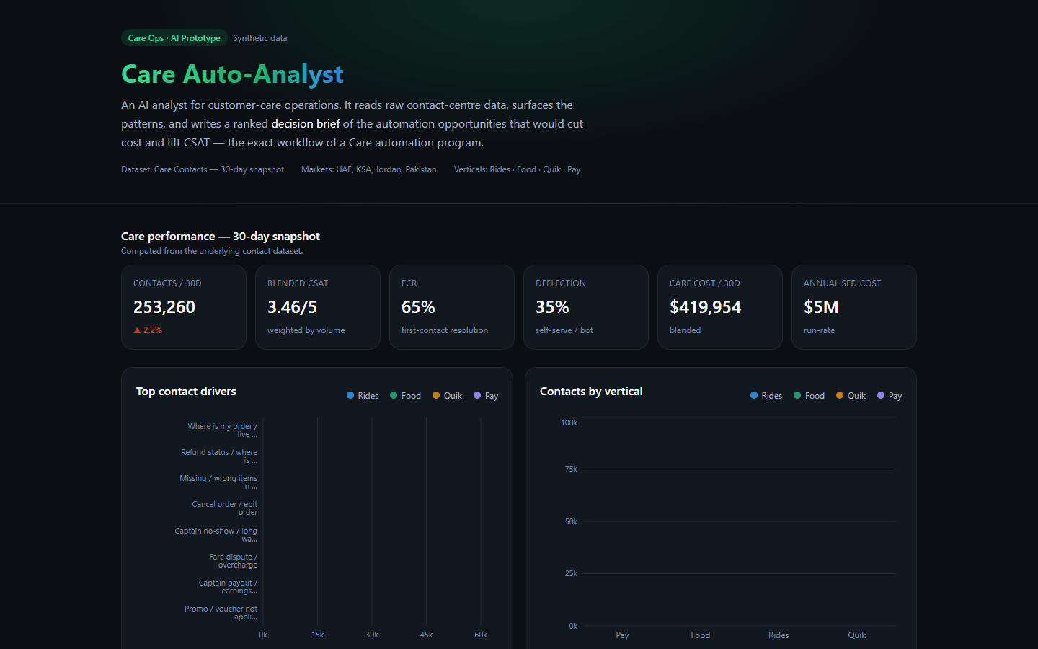1038x649 pixels.
Task: Click the Rides x-axis label in vertical chart
Action: click(778, 635)
